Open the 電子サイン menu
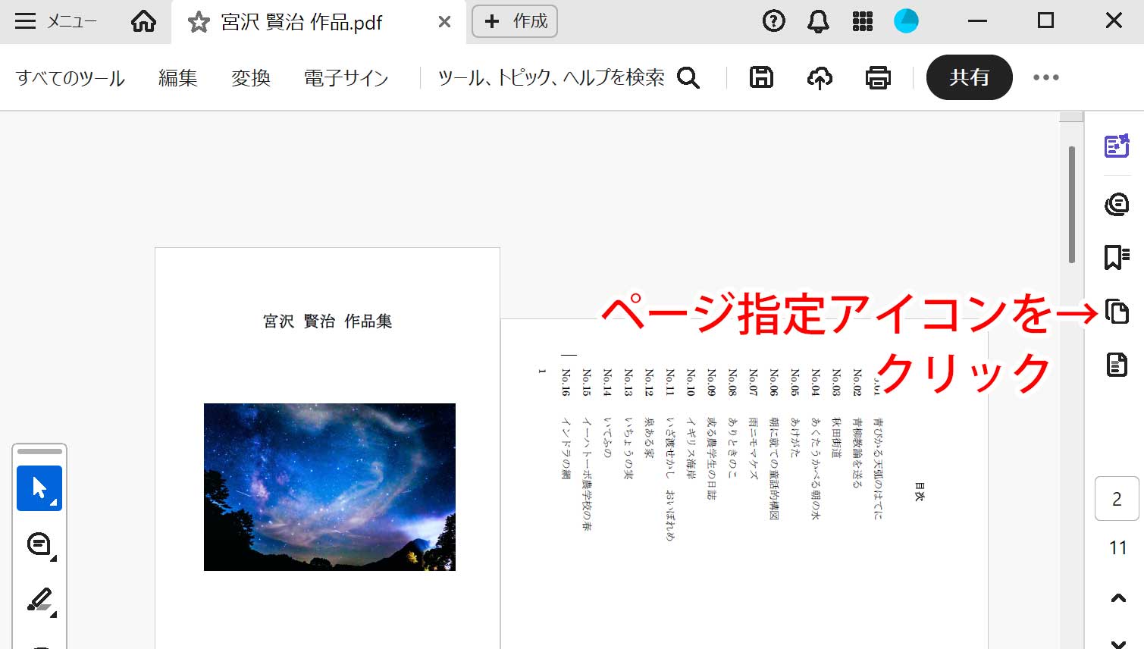Screen dimensions: 1144x649 coord(346,77)
